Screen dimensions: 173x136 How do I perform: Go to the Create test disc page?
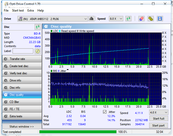pyautogui.click(x=22, y=66)
